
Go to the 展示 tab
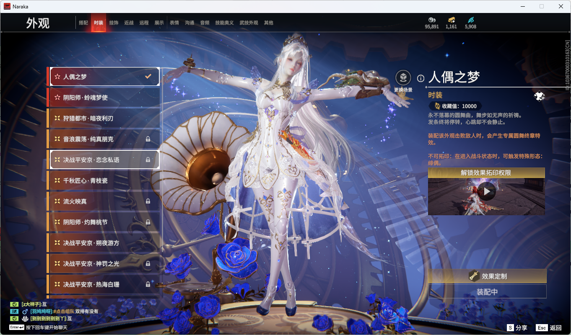[x=159, y=23]
